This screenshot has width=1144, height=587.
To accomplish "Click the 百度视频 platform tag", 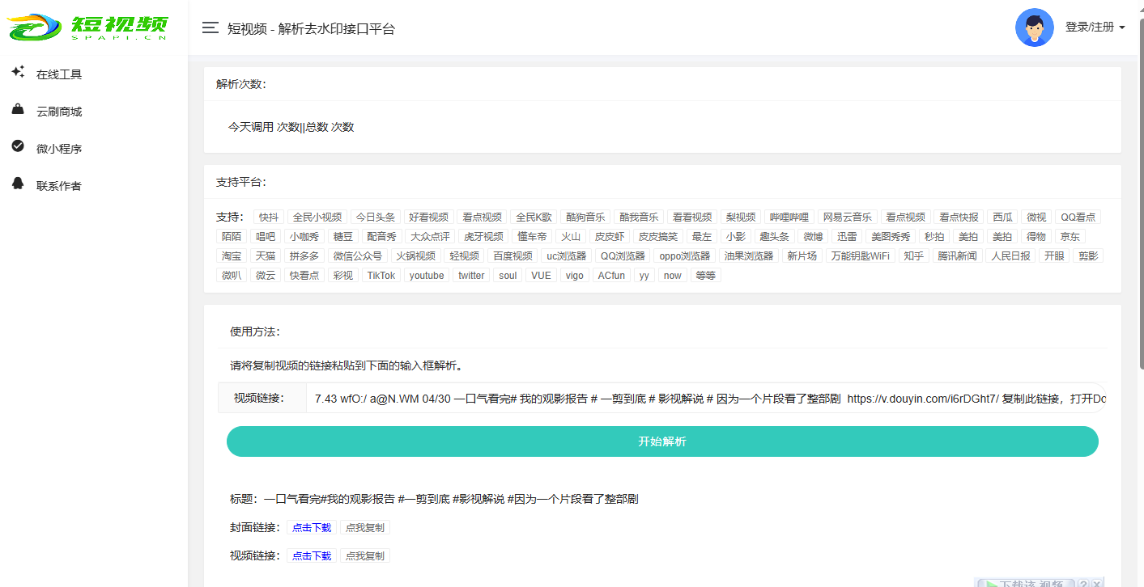I will [513, 256].
